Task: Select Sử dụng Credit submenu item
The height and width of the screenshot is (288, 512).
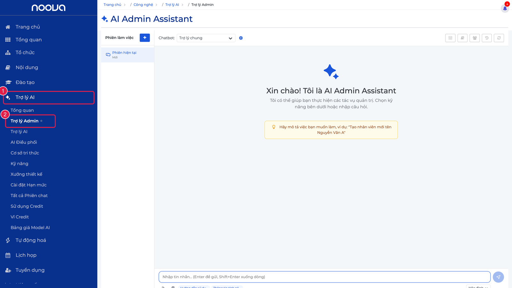Action: pos(27,206)
